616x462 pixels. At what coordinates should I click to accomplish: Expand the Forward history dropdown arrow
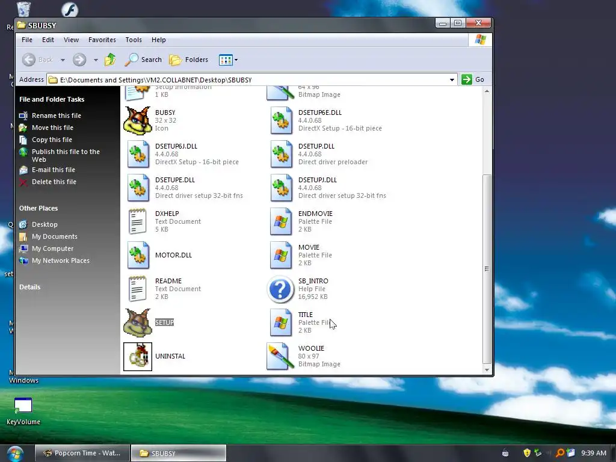pos(96,60)
